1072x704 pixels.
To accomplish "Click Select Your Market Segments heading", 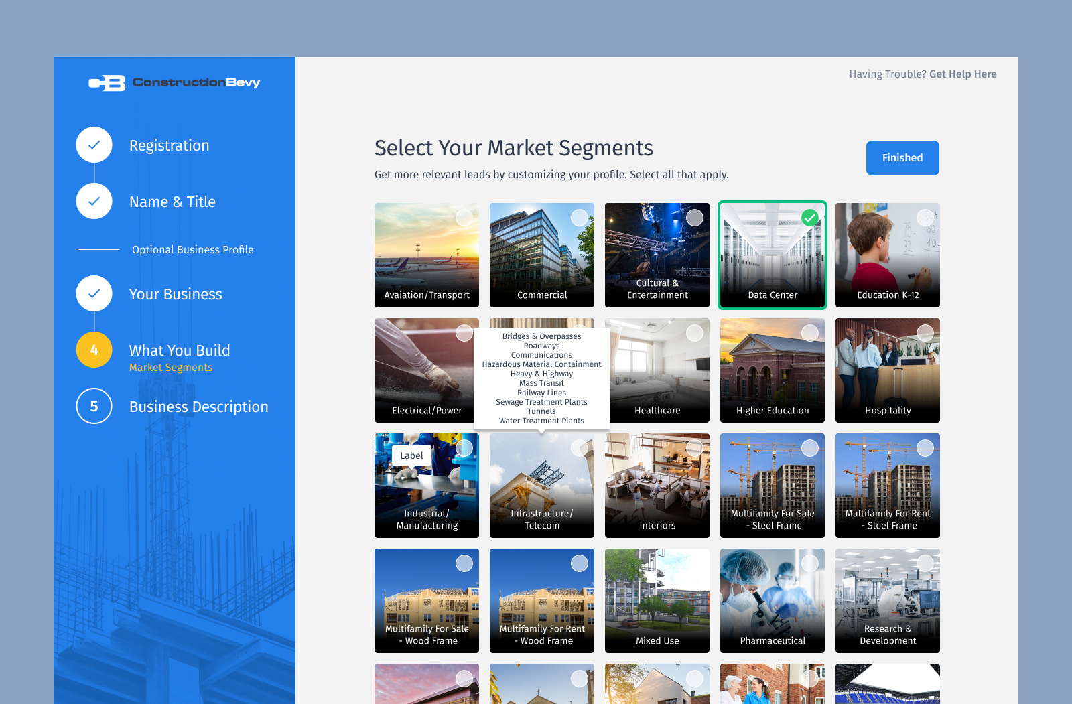I will point(514,148).
